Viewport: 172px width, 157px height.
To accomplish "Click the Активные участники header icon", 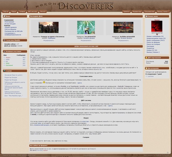I will coord(4,51).
